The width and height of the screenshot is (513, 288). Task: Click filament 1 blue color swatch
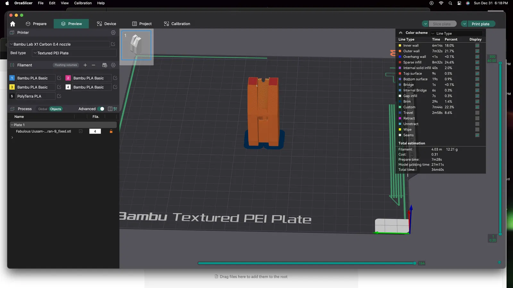pyautogui.click(x=12, y=78)
